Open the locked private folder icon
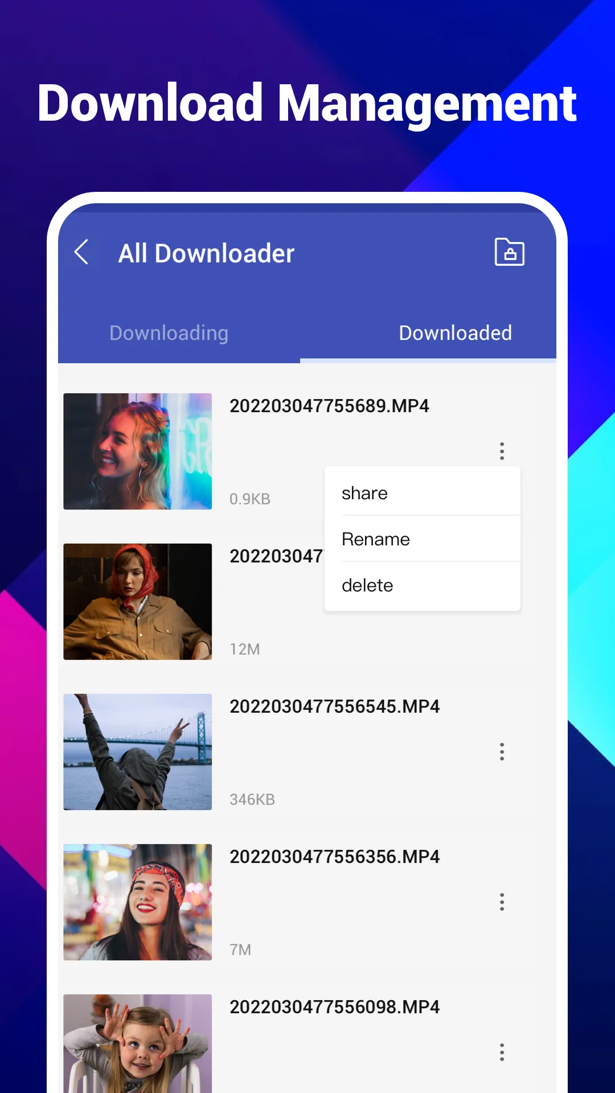This screenshot has width=615, height=1093. pyautogui.click(x=509, y=252)
